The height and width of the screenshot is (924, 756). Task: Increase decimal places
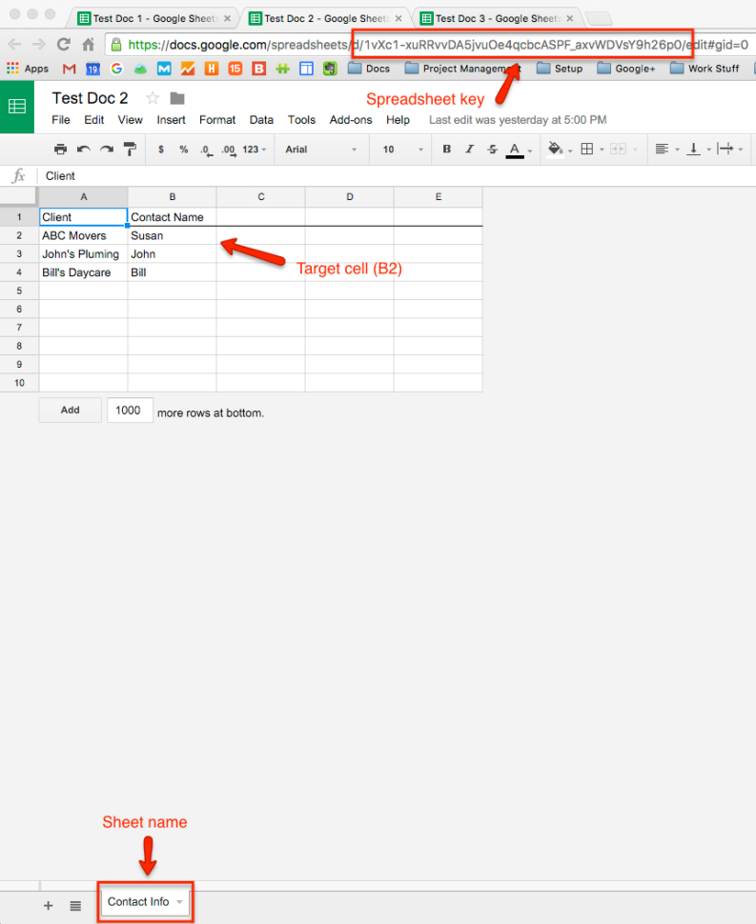(x=229, y=150)
